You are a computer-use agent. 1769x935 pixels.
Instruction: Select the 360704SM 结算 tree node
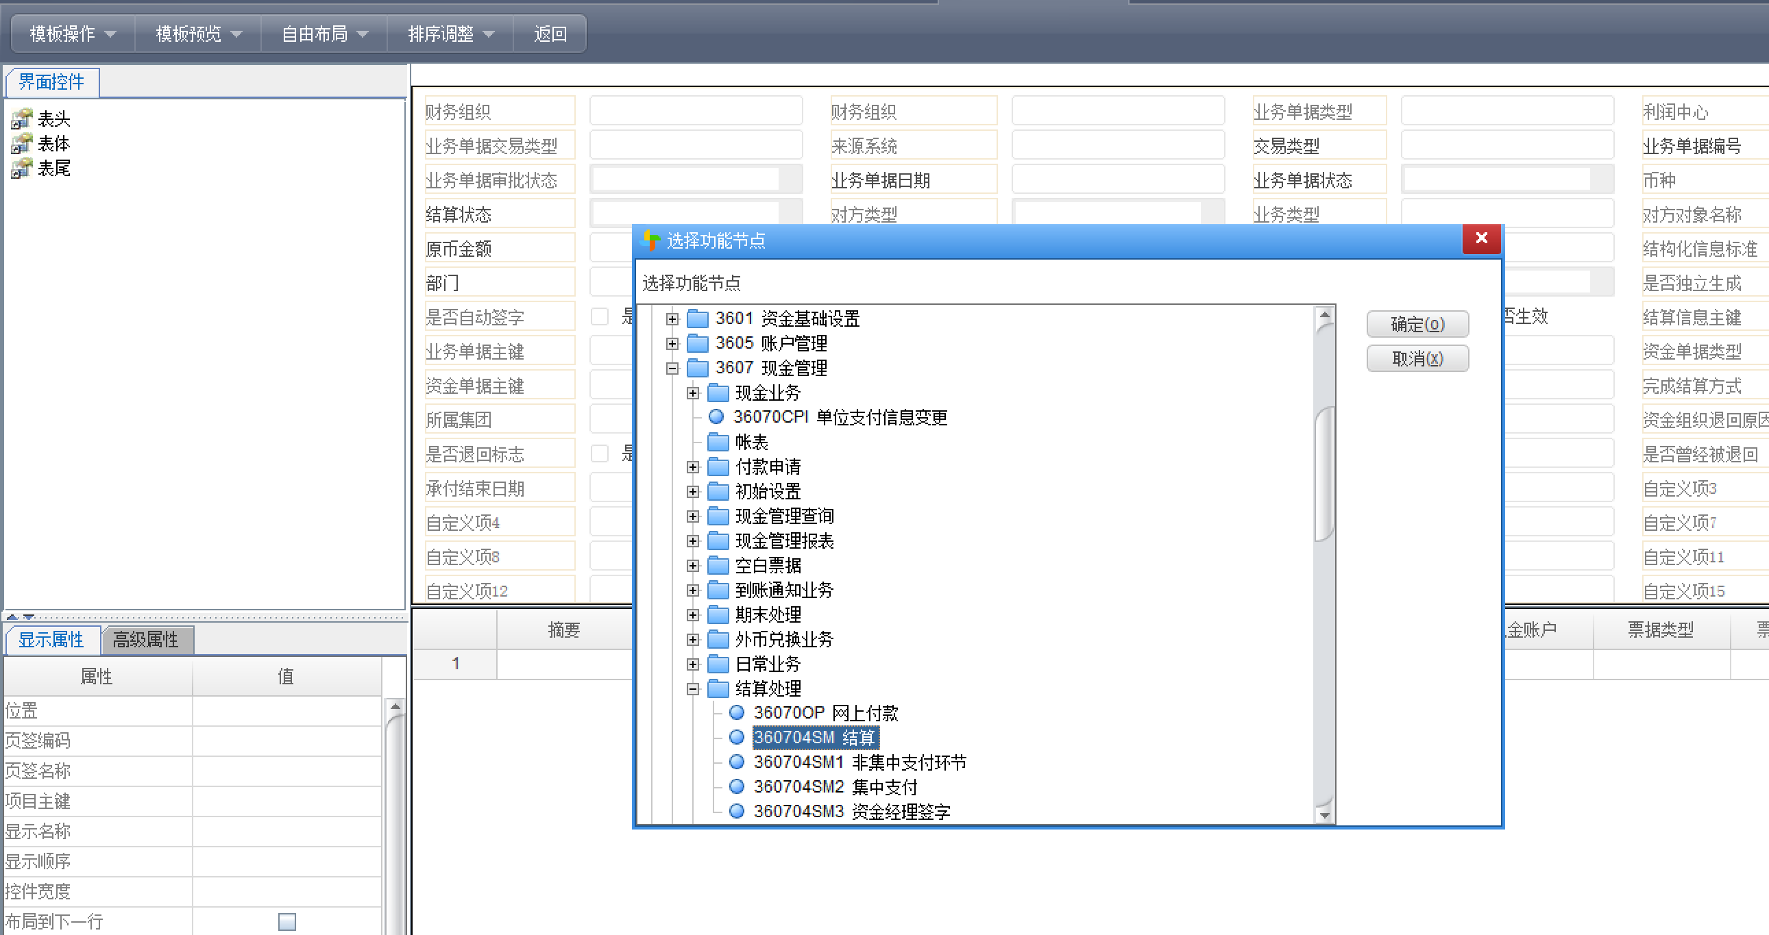click(815, 737)
